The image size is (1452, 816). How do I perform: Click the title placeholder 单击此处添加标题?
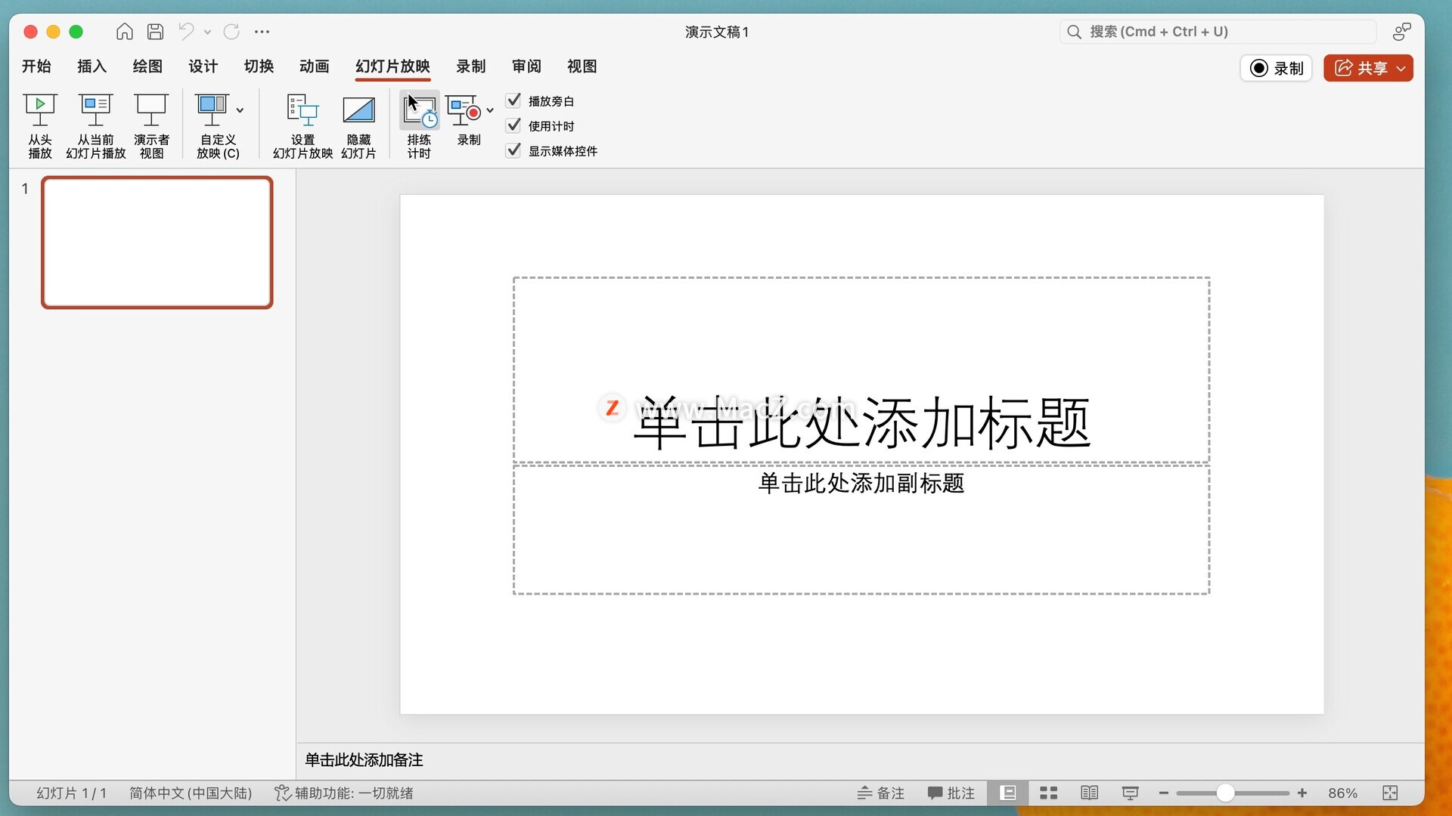(861, 370)
